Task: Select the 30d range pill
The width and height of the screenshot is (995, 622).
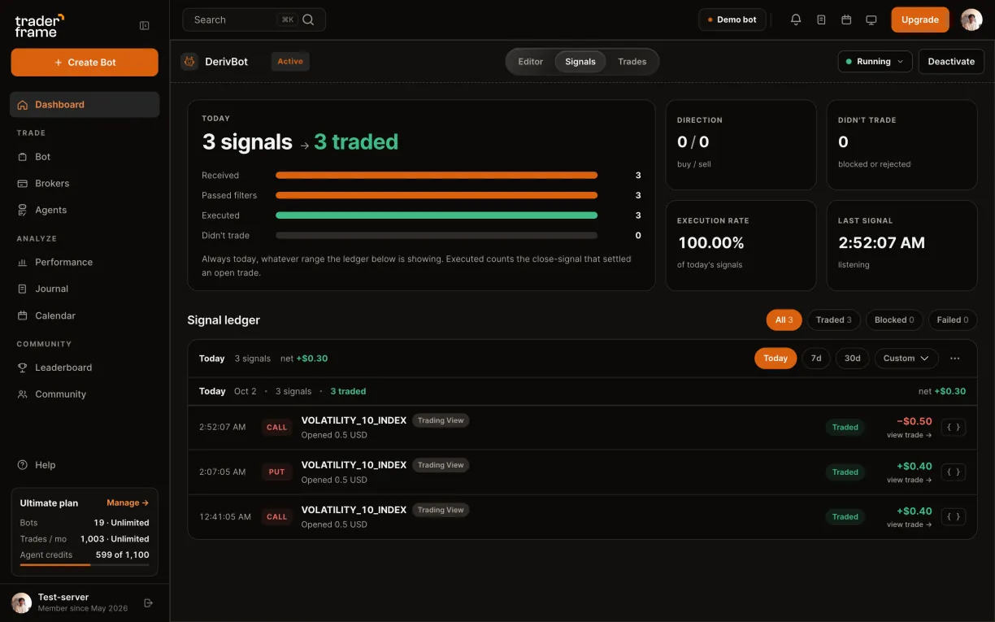Action: (853, 359)
